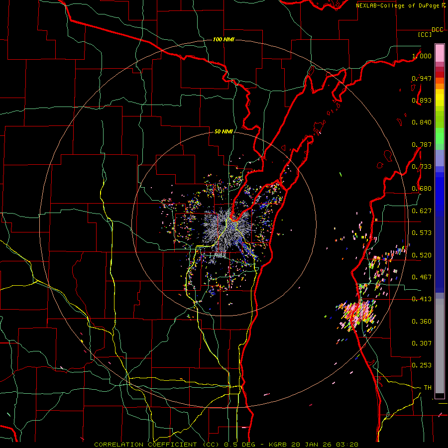Pick the pink segment atop the color bar
448x448 pixels.
tap(440, 53)
